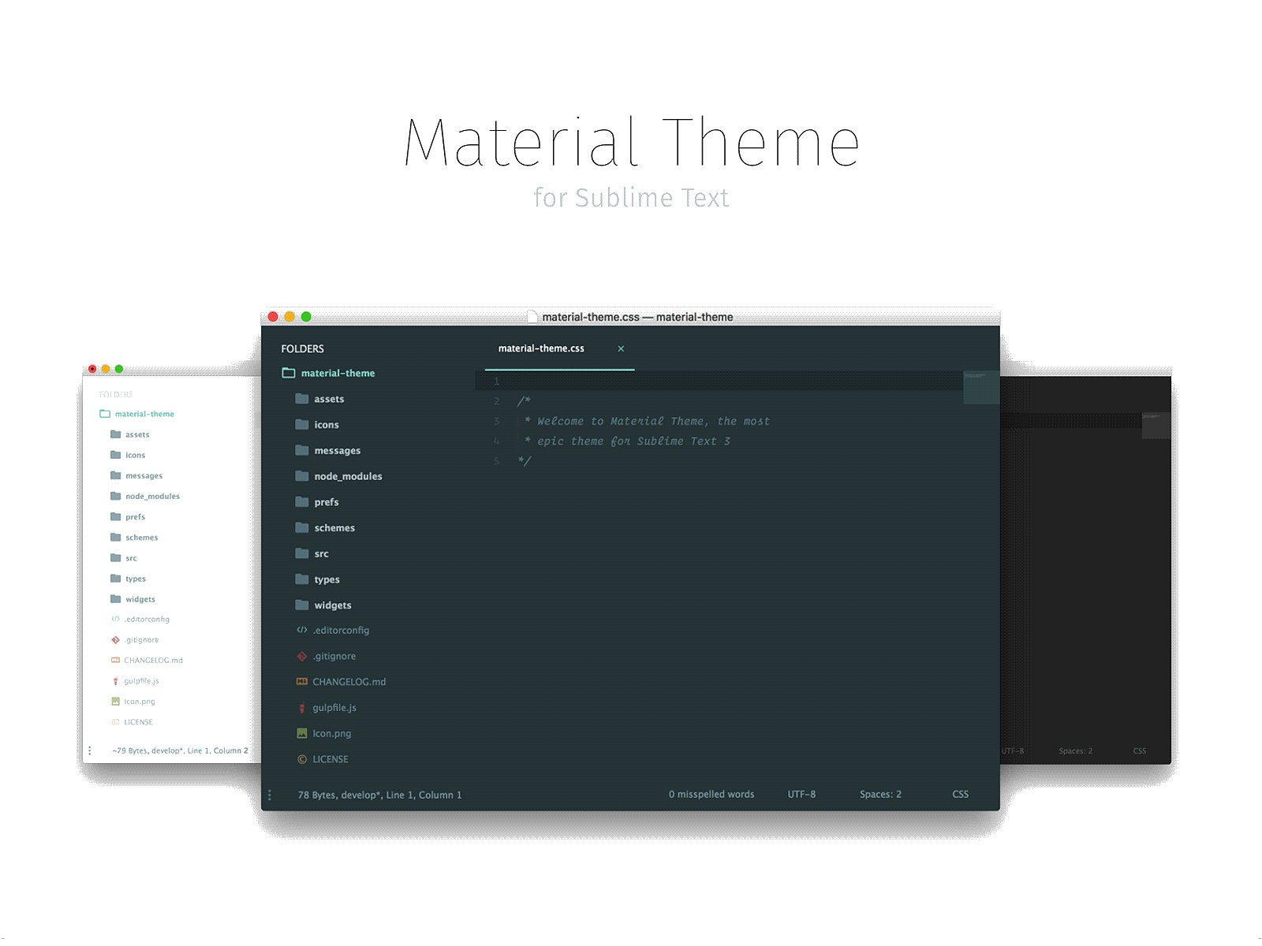
Task: Click the LICENSE copyright icon
Action: coord(302,759)
